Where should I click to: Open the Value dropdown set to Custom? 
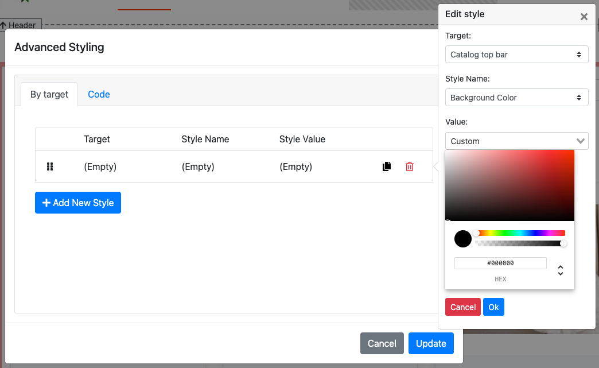[516, 141]
